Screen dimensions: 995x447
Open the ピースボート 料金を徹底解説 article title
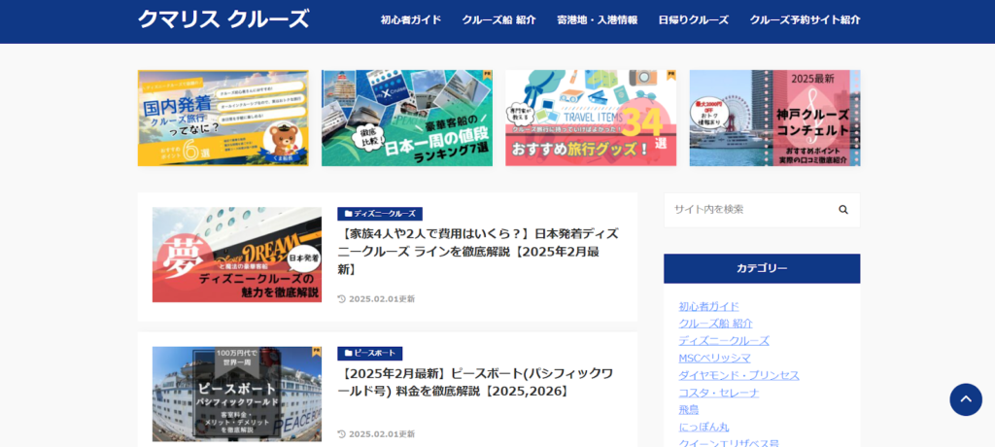[475, 382]
